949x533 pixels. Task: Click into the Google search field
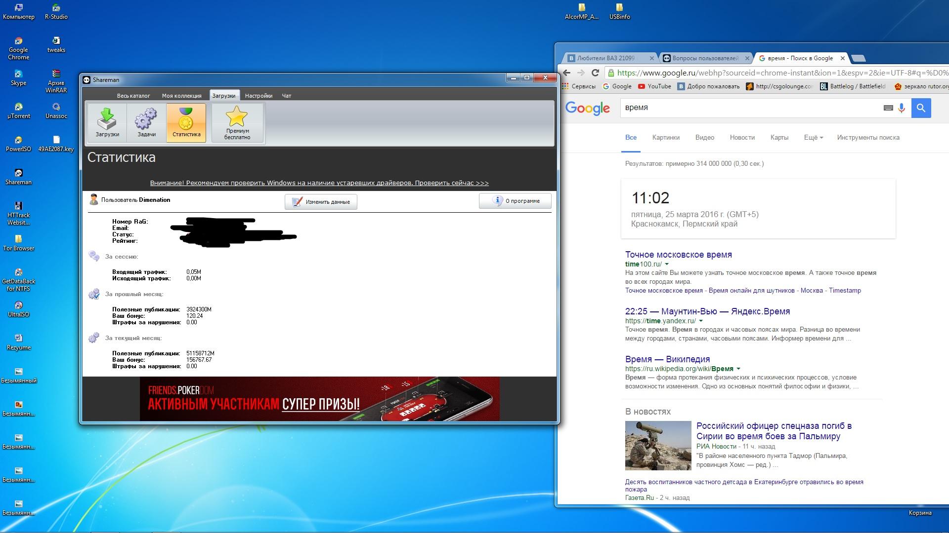click(x=751, y=108)
